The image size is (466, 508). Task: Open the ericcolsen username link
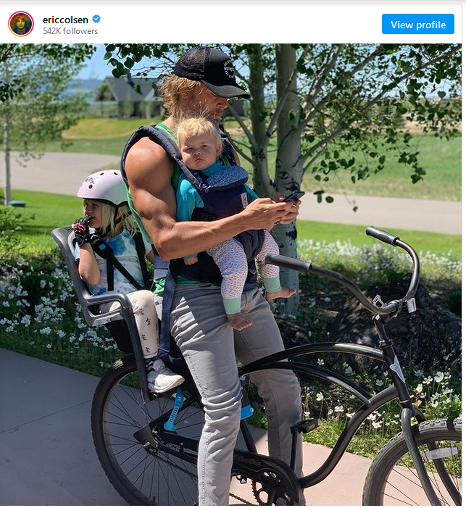pyautogui.click(x=65, y=20)
